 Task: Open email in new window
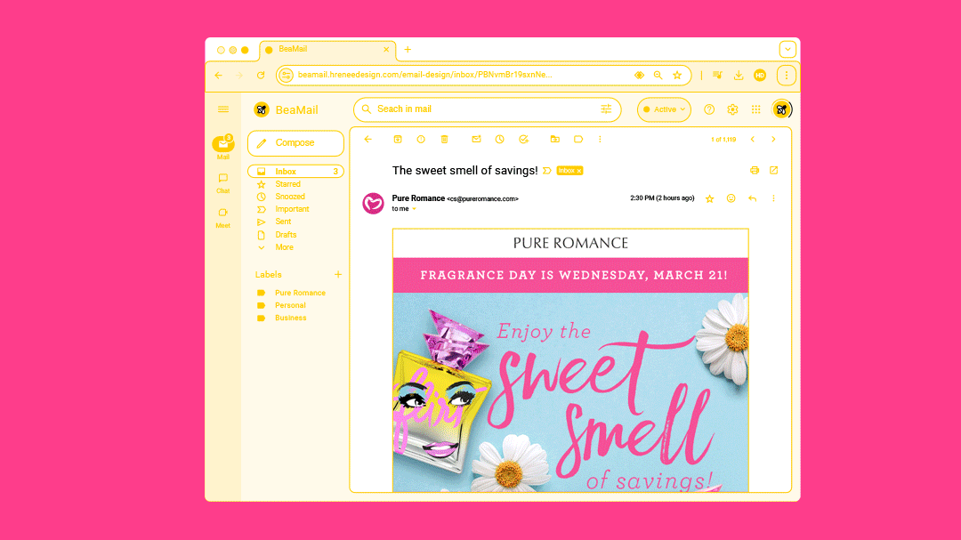[774, 171]
